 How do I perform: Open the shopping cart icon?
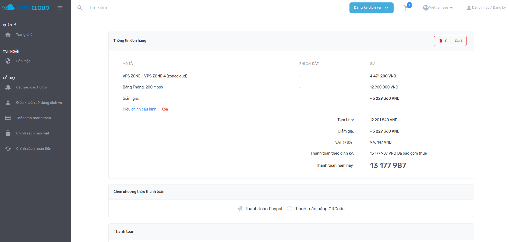407,8
